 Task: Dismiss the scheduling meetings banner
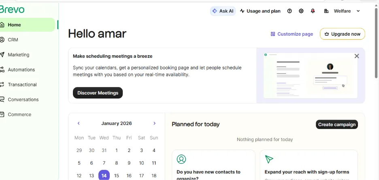(x=356, y=56)
